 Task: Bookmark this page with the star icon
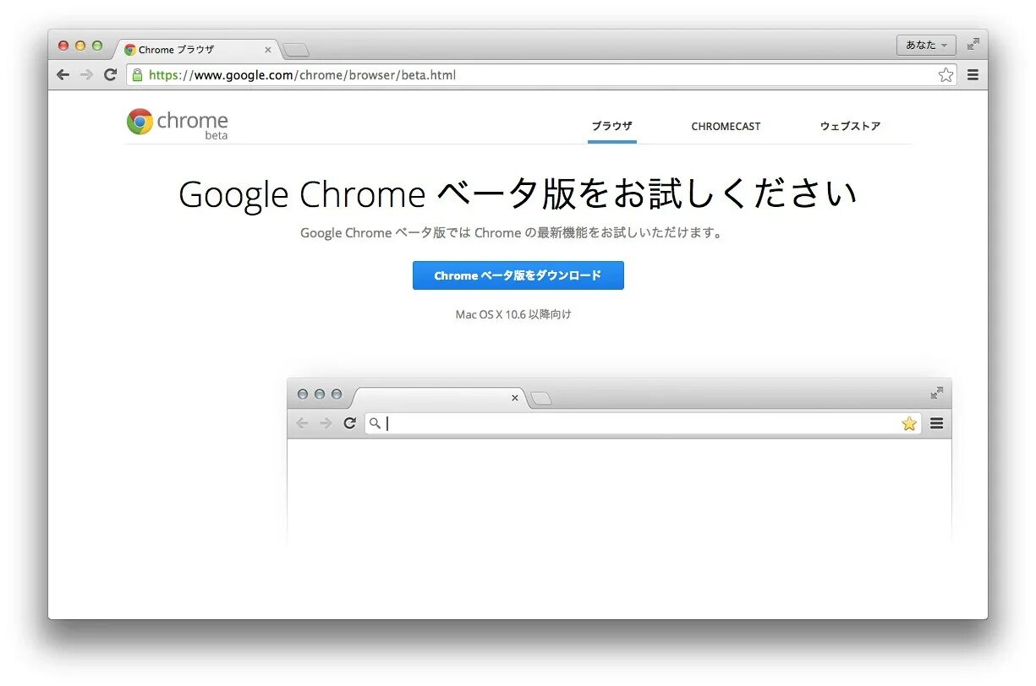(x=946, y=75)
